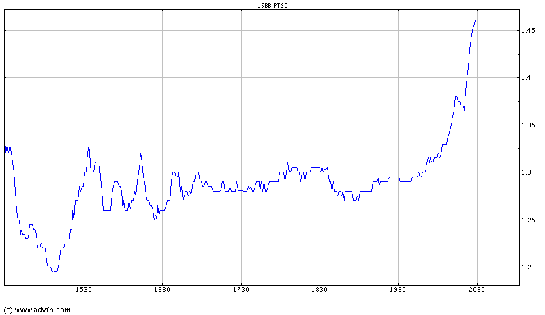Click the (c) www.advfn.com copyright text
The width and height of the screenshot is (545, 315).
pyautogui.click(x=37, y=310)
